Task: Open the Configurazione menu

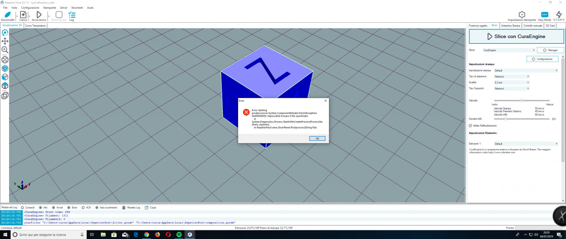Action: (x=542, y=59)
